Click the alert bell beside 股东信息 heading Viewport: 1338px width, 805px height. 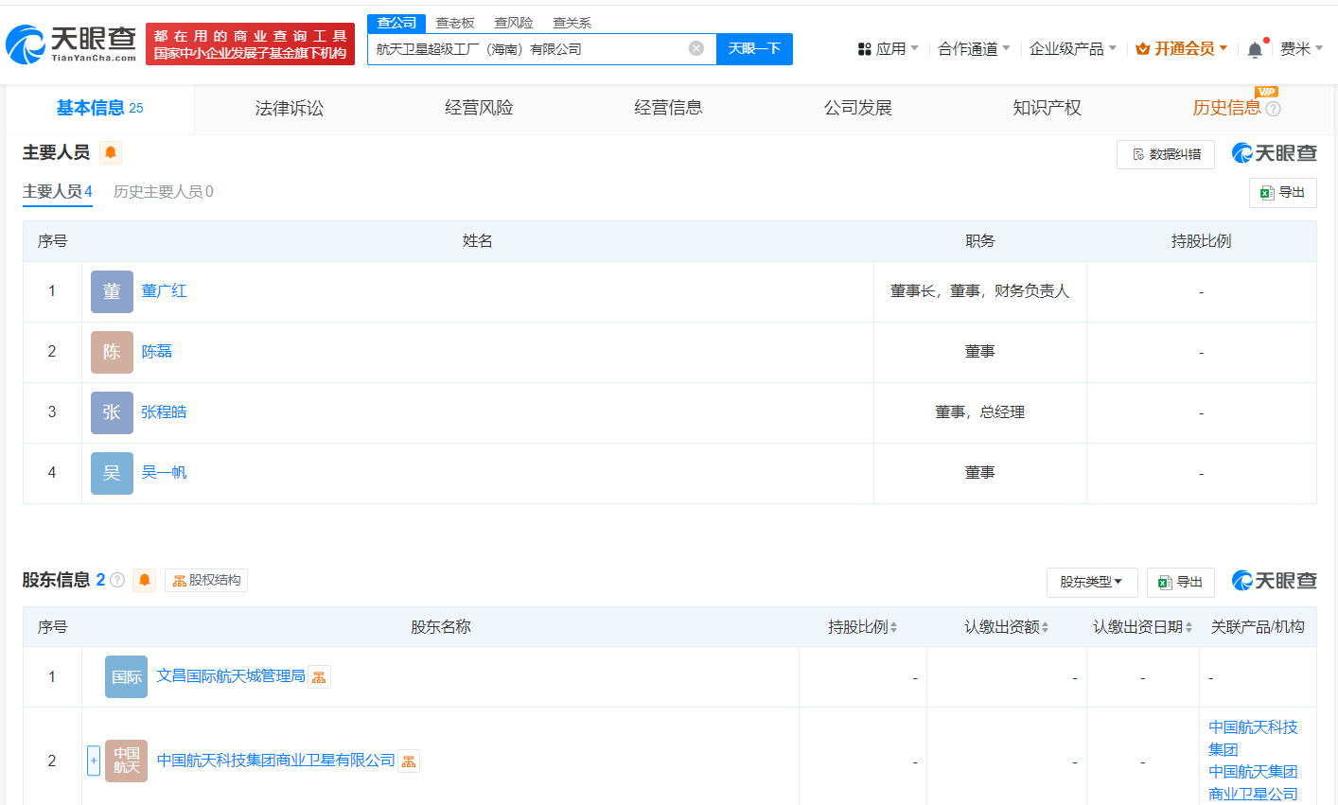(x=145, y=580)
